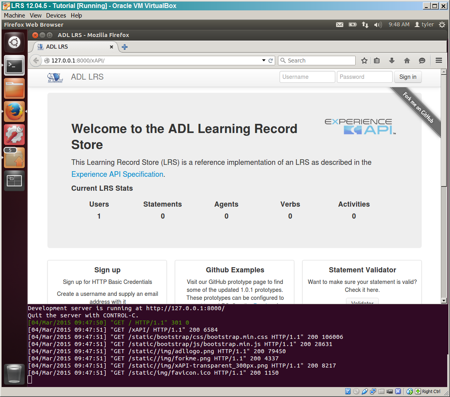Click the Username field

[x=307, y=77]
